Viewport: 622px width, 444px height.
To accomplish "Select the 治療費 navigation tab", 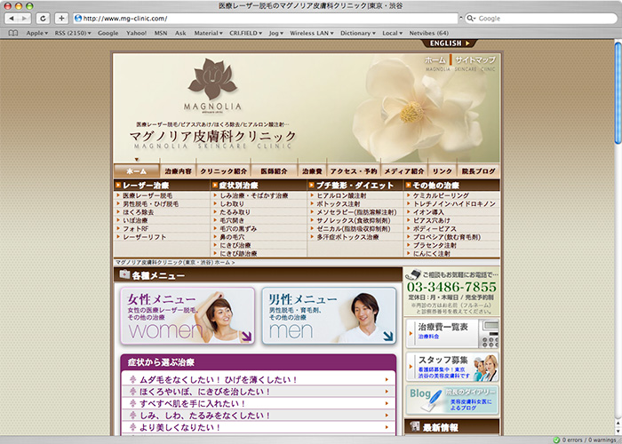I will click(312, 171).
